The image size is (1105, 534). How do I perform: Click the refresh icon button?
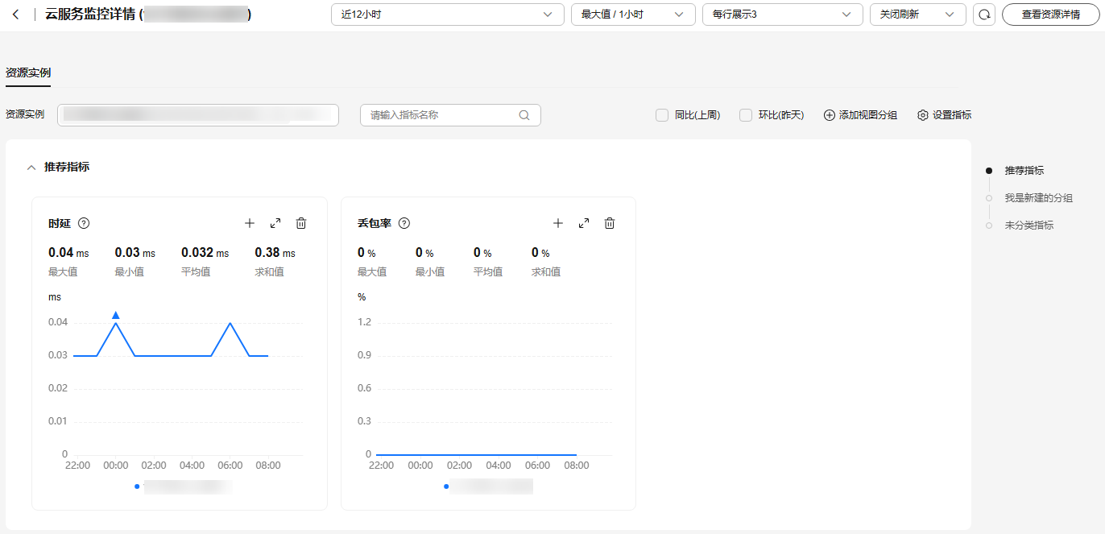click(983, 14)
